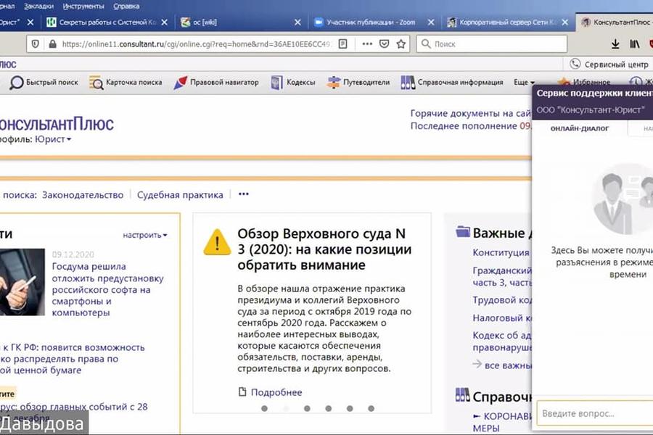Close the Zoom tab

431,22
